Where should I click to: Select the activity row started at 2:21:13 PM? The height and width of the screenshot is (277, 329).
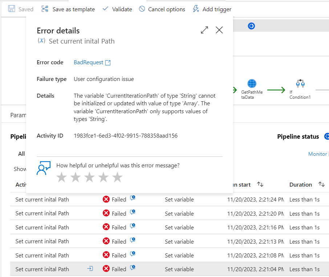point(170,241)
